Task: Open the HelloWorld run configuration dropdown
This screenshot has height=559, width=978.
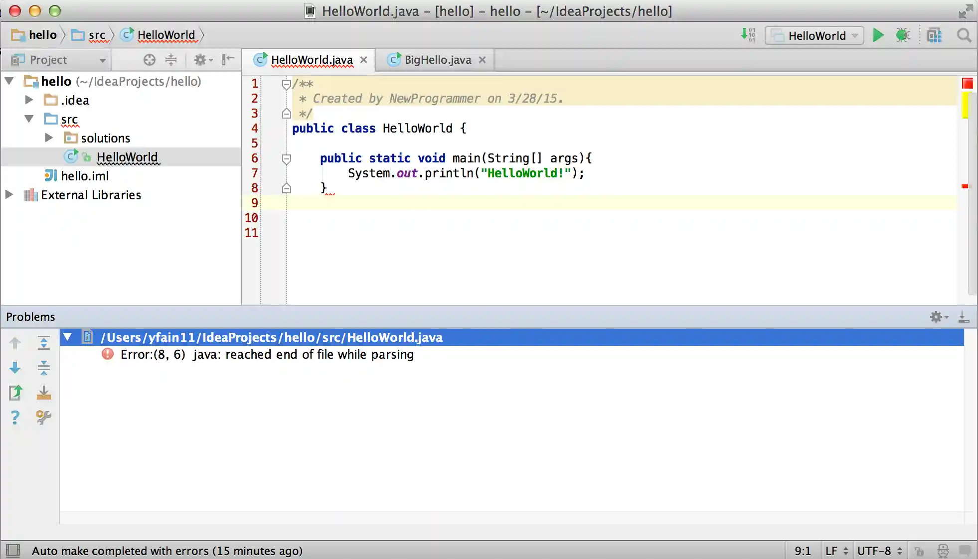Action: 815,35
